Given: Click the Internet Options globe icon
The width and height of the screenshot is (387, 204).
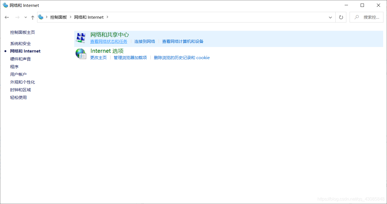Looking at the screenshot, I should pyautogui.click(x=81, y=54).
